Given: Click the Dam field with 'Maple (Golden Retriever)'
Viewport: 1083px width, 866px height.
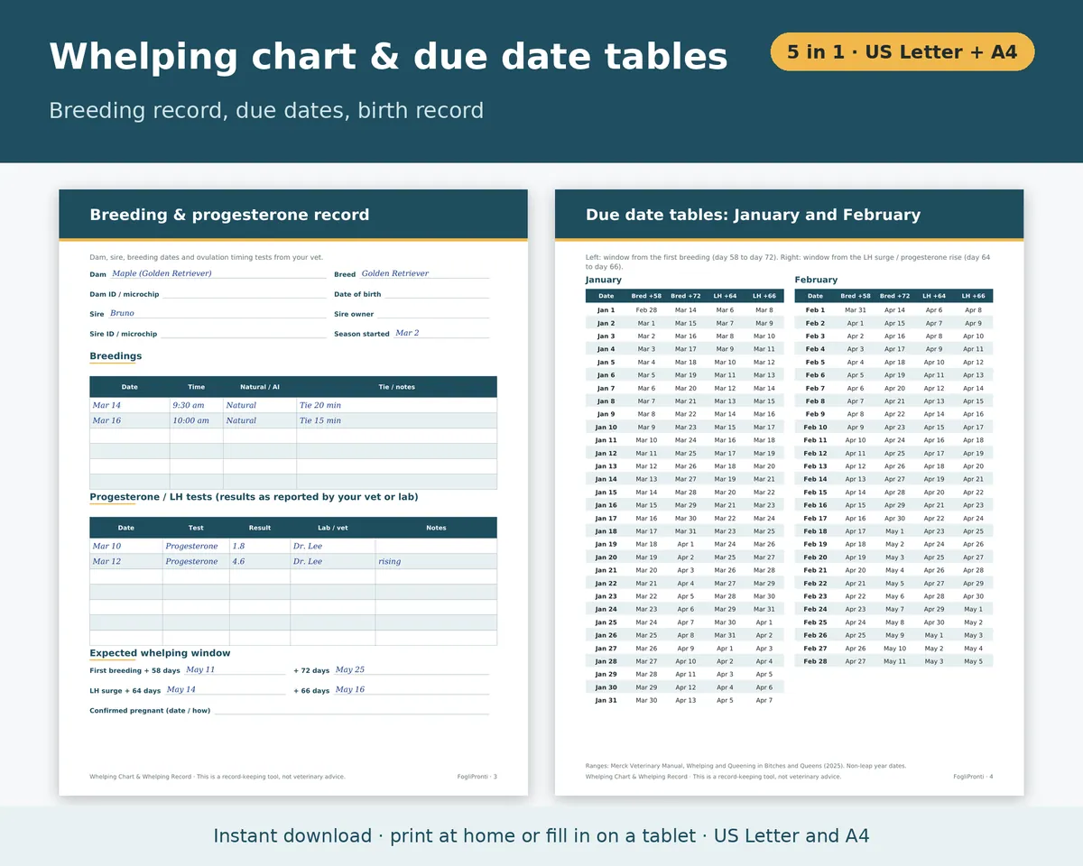Looking at the screenshot, I should tap(218, 273).
